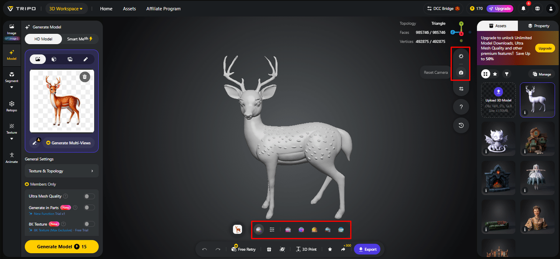Click the 3D Print button
The height and width of the screenshot is (259, 560).
click(306, 249)
